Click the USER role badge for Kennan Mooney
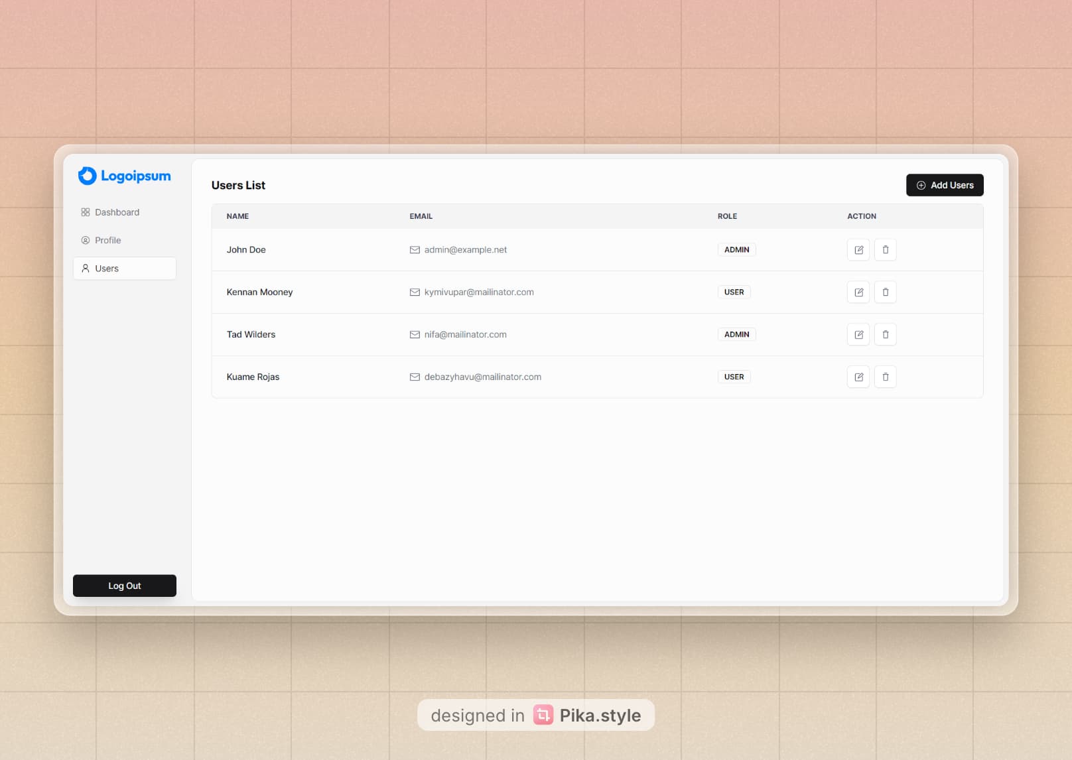The width and height of the screenshot is (1072, 760). (x=734, y=292)
